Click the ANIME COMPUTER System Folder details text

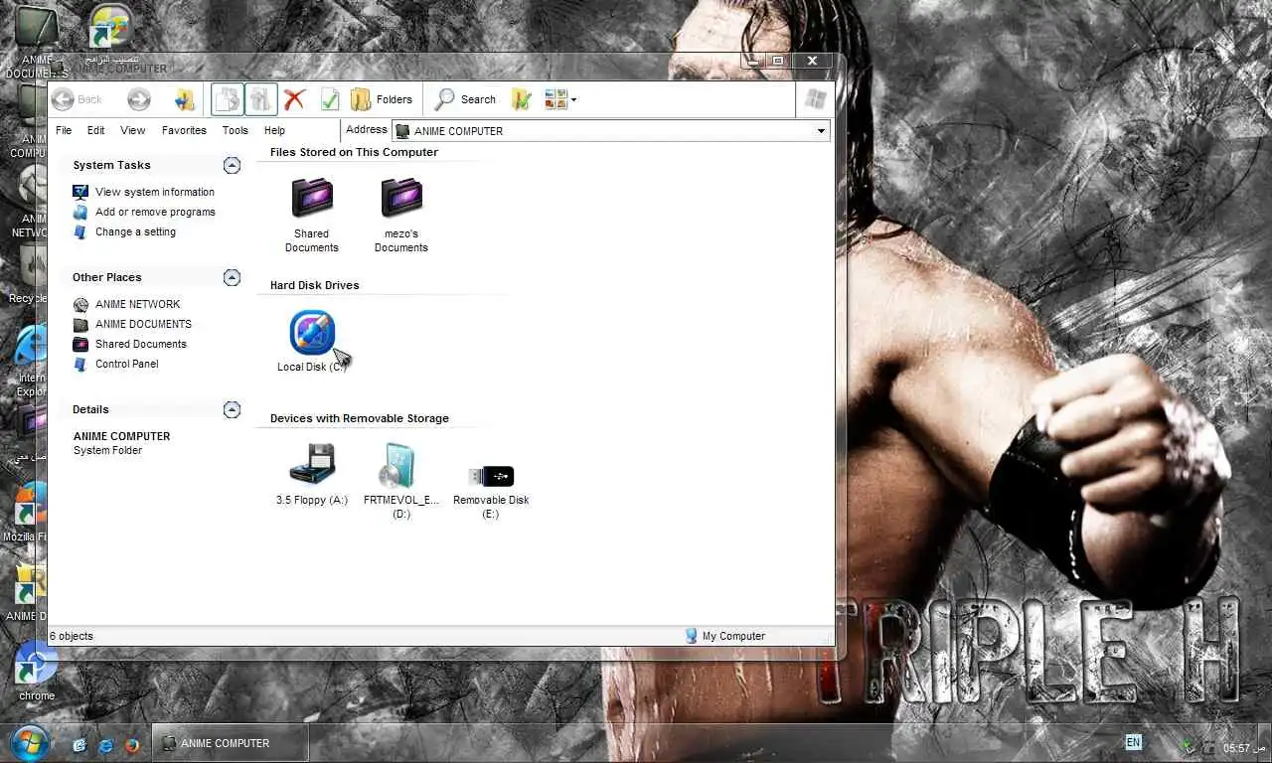[121, 443]
